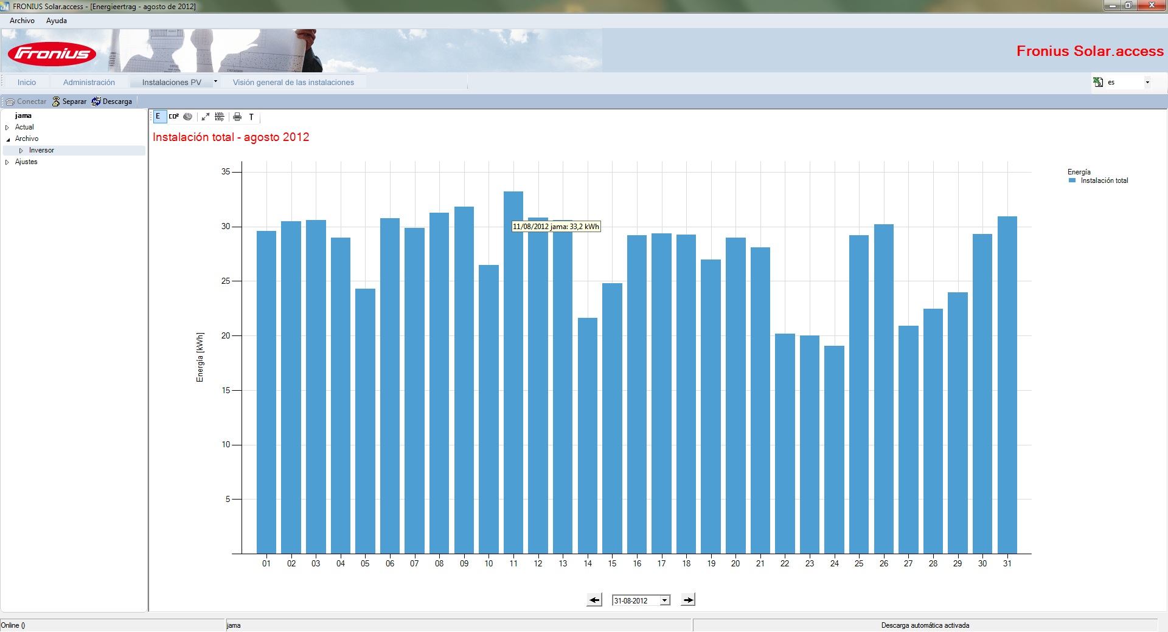The width and height of the screenshot is (1168, 632).
Task: Switch to the Administración tab
Action: point(89,83)
